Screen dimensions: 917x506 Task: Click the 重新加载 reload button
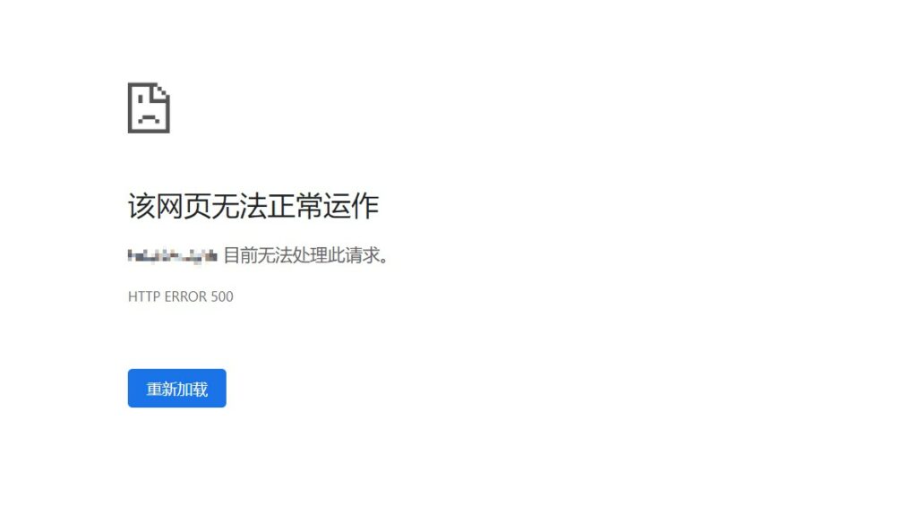pos(176,388)
